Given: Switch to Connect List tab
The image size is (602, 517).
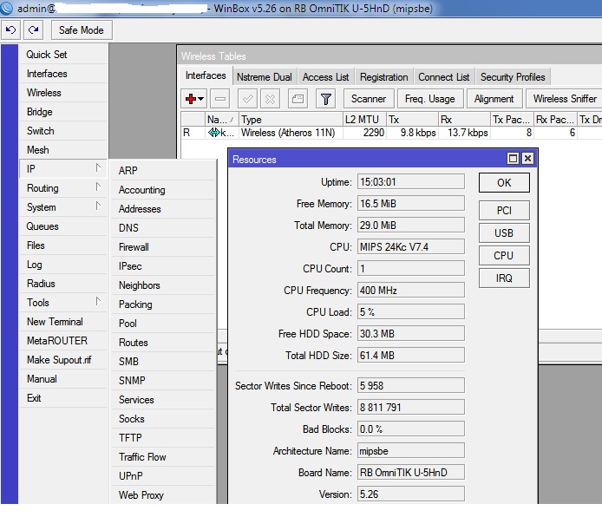Looking at the screenshot, I should click(x=444, y=77).
